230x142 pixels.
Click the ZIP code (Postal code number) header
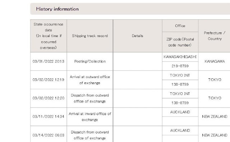pos(180,42)
